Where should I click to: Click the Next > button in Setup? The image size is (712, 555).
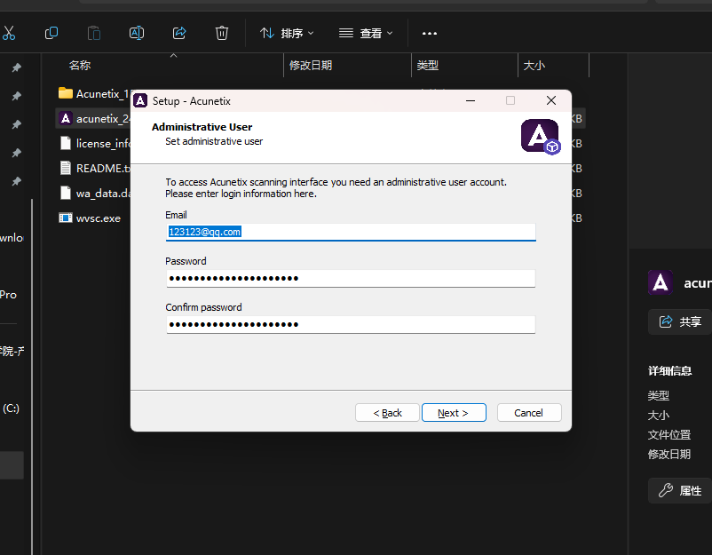pos(454,412)
